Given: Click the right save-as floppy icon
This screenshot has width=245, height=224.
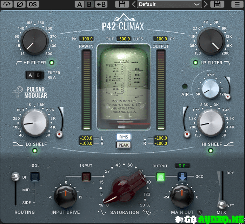Looking at the screenshot, I should point(217,4).
